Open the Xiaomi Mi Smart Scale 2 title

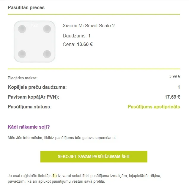(89, 26)
